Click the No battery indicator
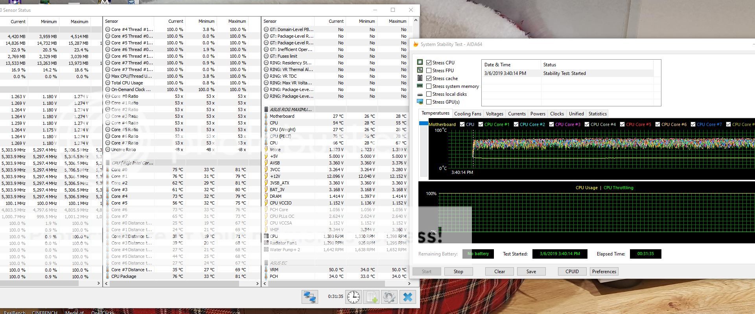The width and height of the screenshot is (755, 314). click(478, 254)
